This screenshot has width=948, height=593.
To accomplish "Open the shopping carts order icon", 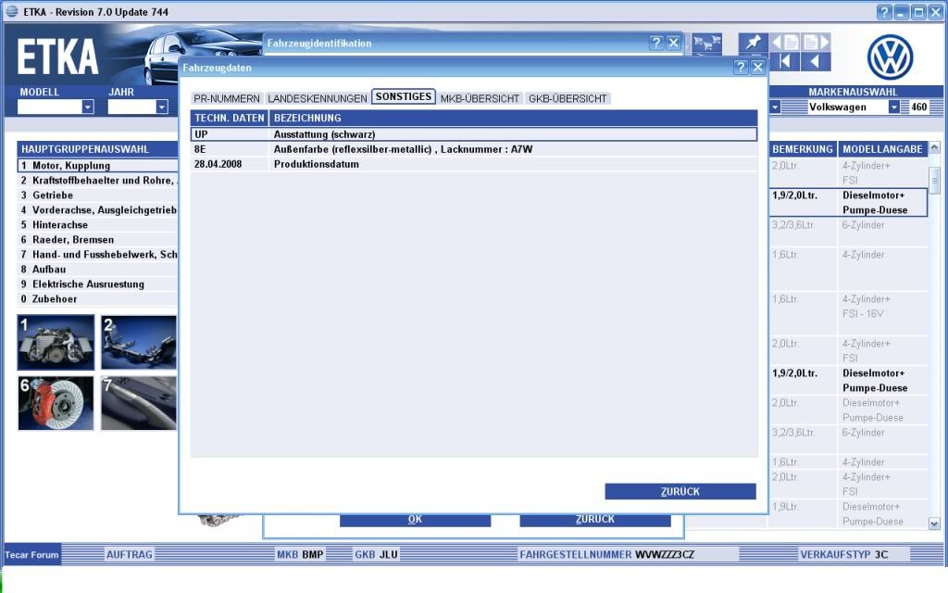I will (706, 43).
